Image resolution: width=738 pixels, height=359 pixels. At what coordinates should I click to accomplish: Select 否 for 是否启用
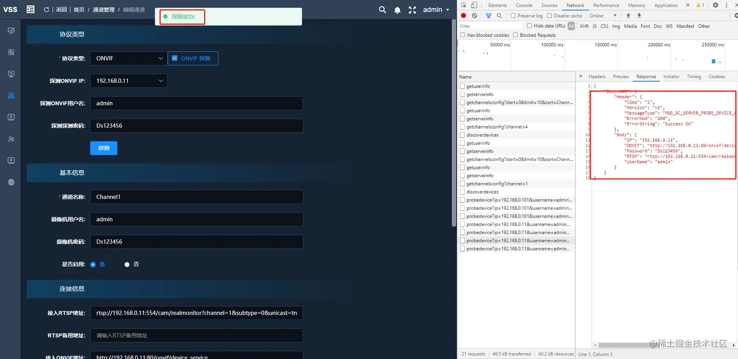coord(127,264)
